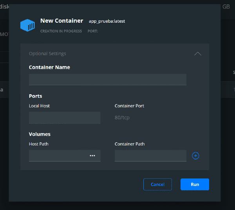Focus the Container Name input field
Image resolution: width=235 pixels, height=210 pixels.
pyautogui.click(x=107, y=79)
